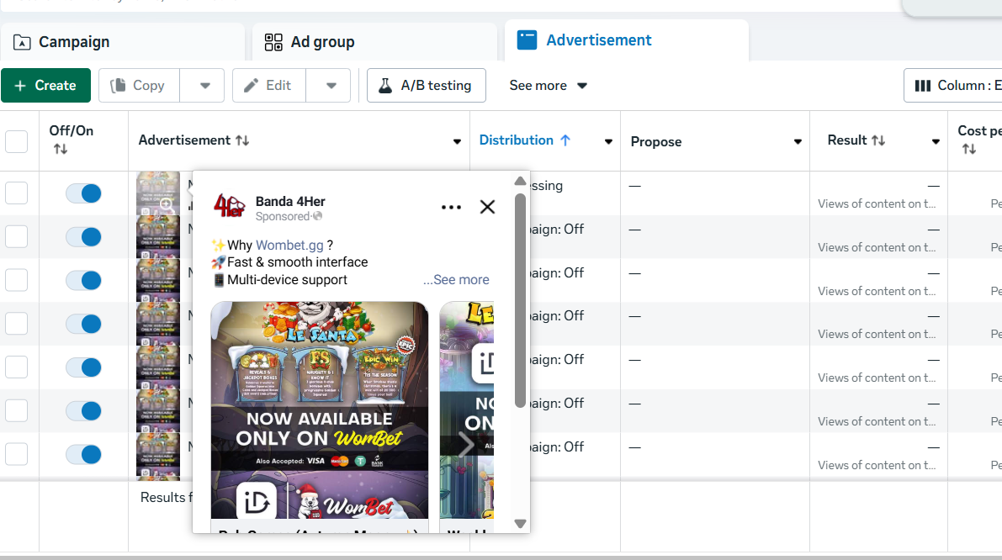The height and width of the screenshot is (560, 1002).
Task: Sort by the Advertisement column header
Action: click(x=194, y=140)
